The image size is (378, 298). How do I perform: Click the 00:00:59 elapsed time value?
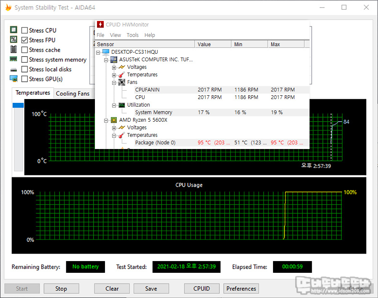click(x=292, y=267)
